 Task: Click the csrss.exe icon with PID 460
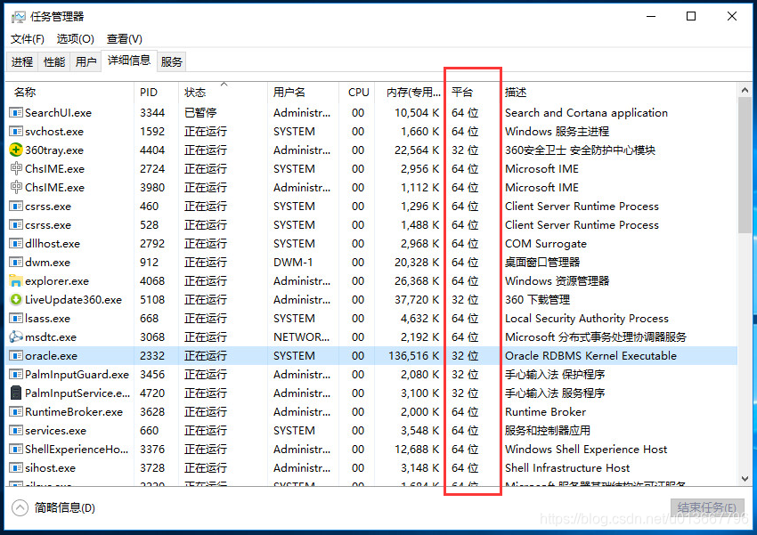16,206
